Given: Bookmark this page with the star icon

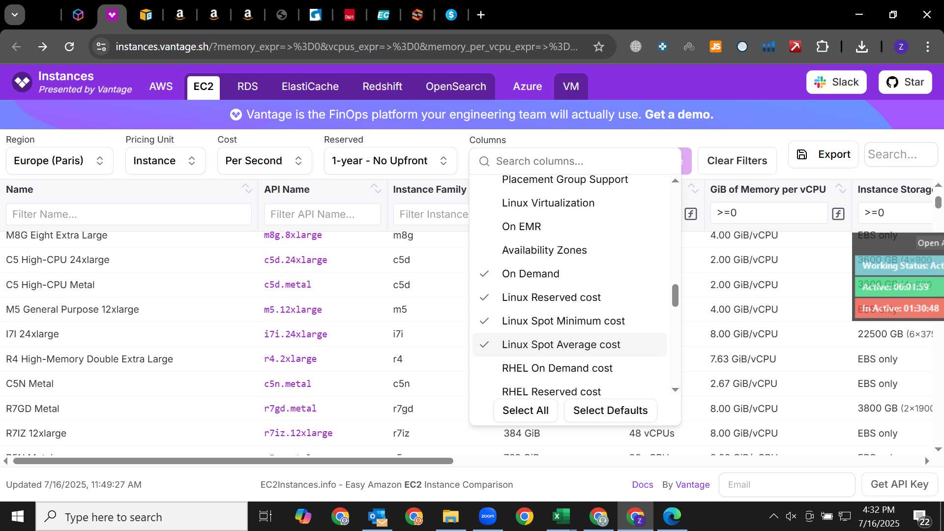Looking at the screenshot, I should pos(598,47).
